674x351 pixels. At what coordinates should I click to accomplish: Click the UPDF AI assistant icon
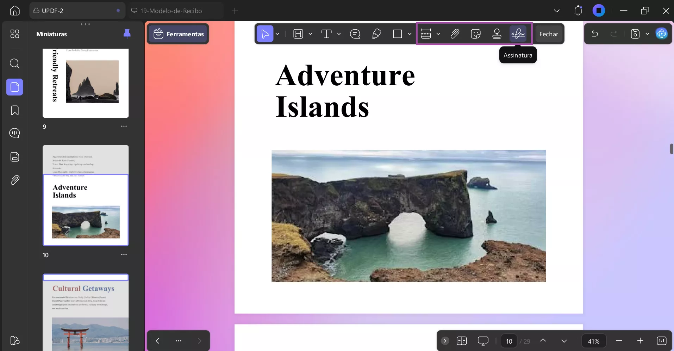(x=662, y=34)
